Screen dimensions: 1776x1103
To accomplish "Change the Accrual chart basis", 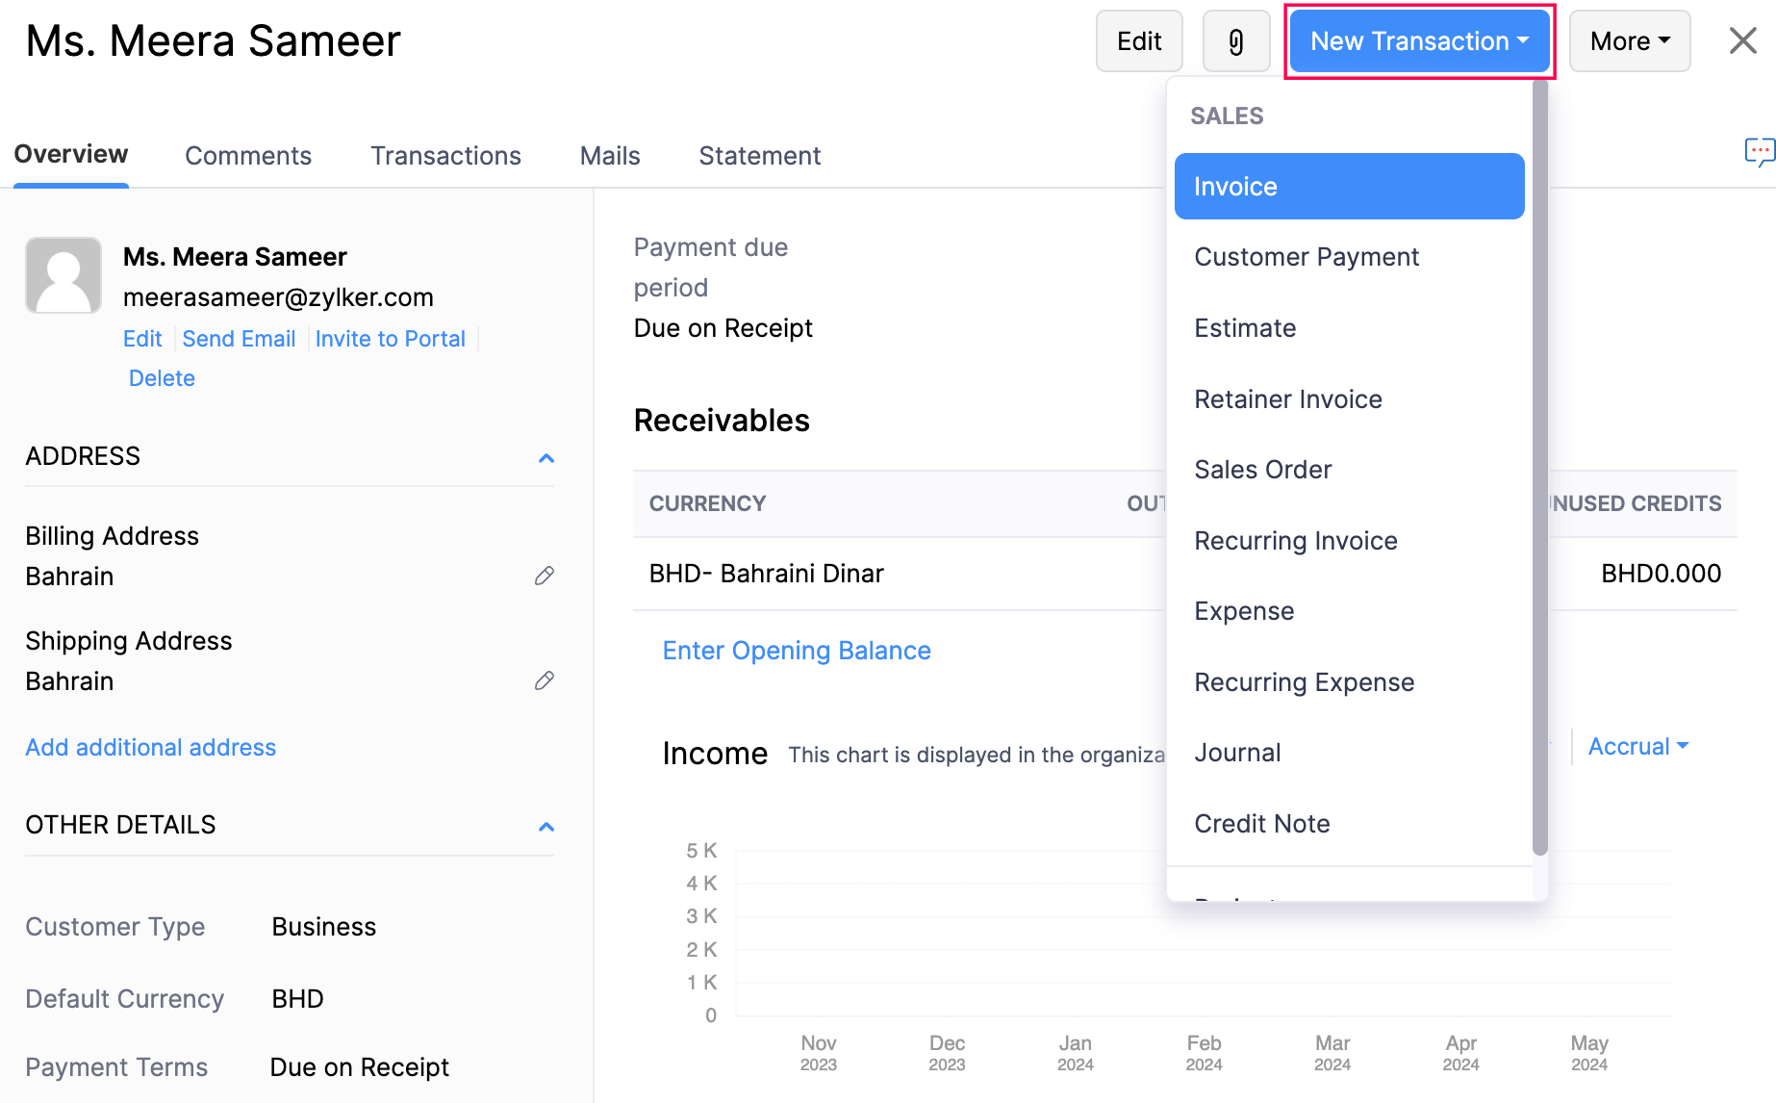I will pyautogui.click(x=1637, y=747).
